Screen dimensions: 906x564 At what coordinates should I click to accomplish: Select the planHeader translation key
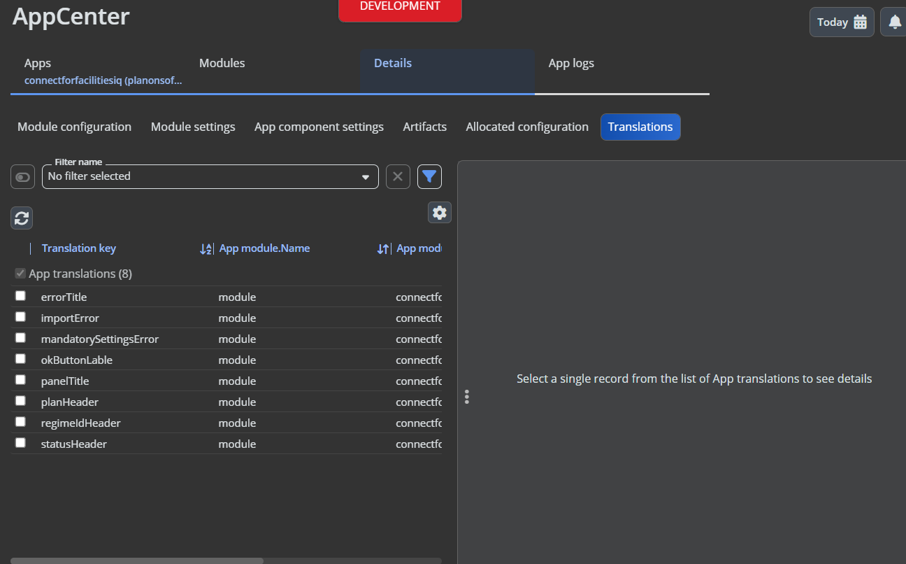70,402
